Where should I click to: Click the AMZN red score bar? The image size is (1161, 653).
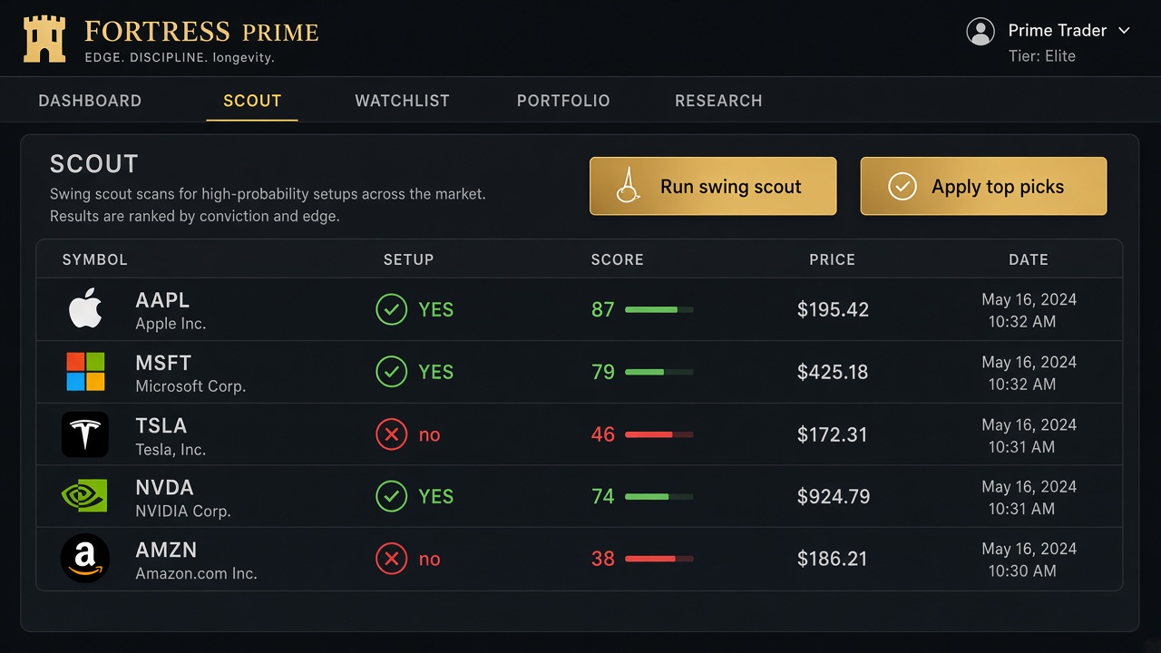click(x=659, y=559)
